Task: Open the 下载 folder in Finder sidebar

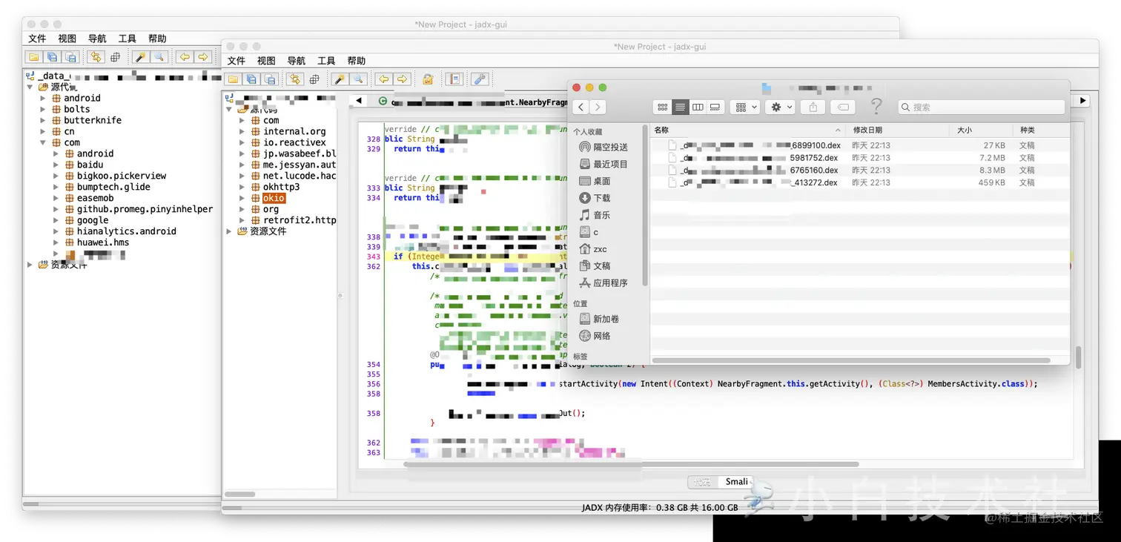Action: click(602, 198)
